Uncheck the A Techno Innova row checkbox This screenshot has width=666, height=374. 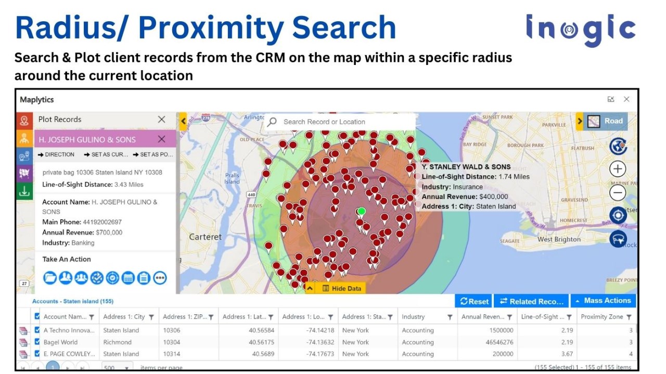37,330
